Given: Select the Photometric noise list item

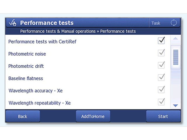Looking at the screenshot, I should 27,54.
